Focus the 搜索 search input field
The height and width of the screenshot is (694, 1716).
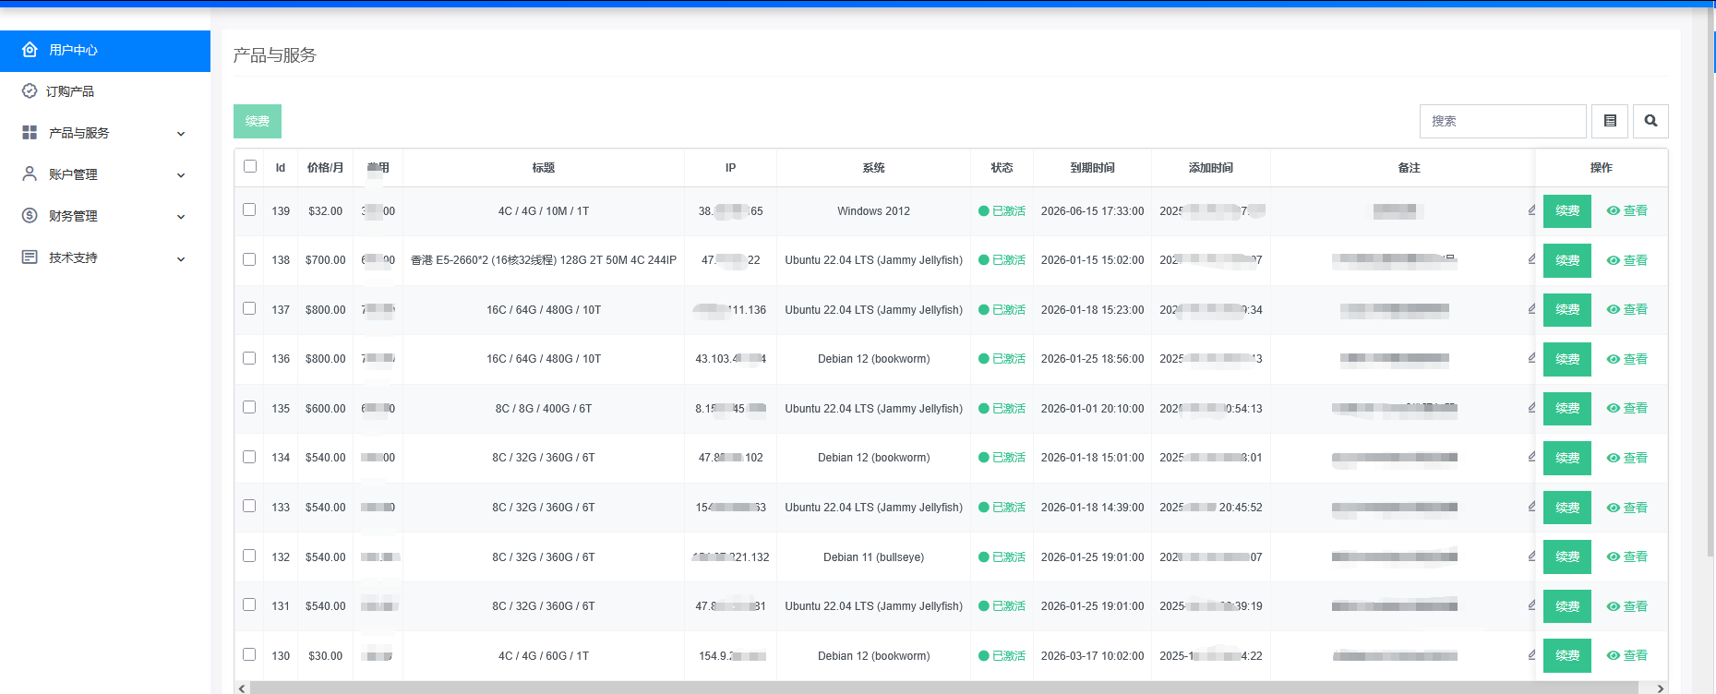tap(1502, 121)
